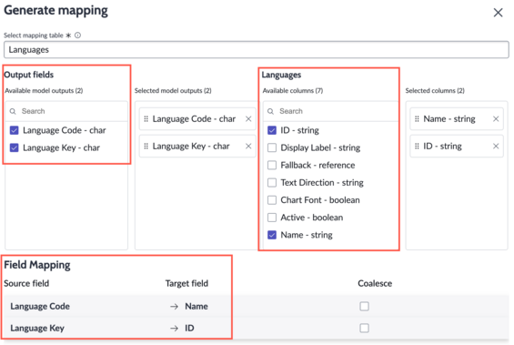Click the arrow pointing to ID target
The width and height of the screenshot is (514, 345).
click(x=174, y=328)
